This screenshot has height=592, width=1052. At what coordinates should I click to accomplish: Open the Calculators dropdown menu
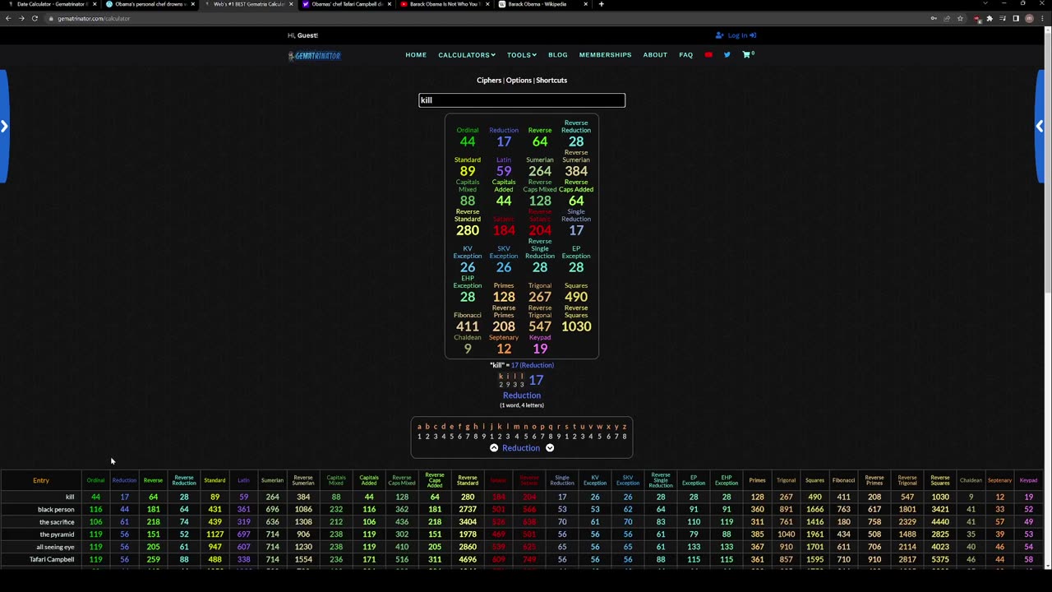pyautogui.click(x=467, y=55)
